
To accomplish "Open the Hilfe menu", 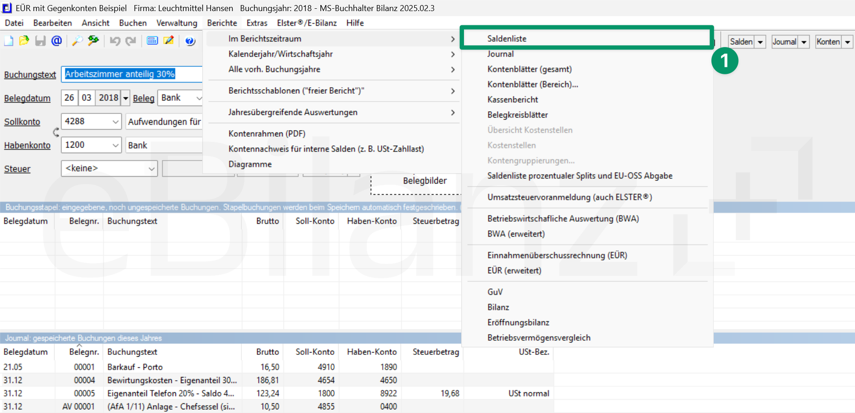I will [355, 23].
